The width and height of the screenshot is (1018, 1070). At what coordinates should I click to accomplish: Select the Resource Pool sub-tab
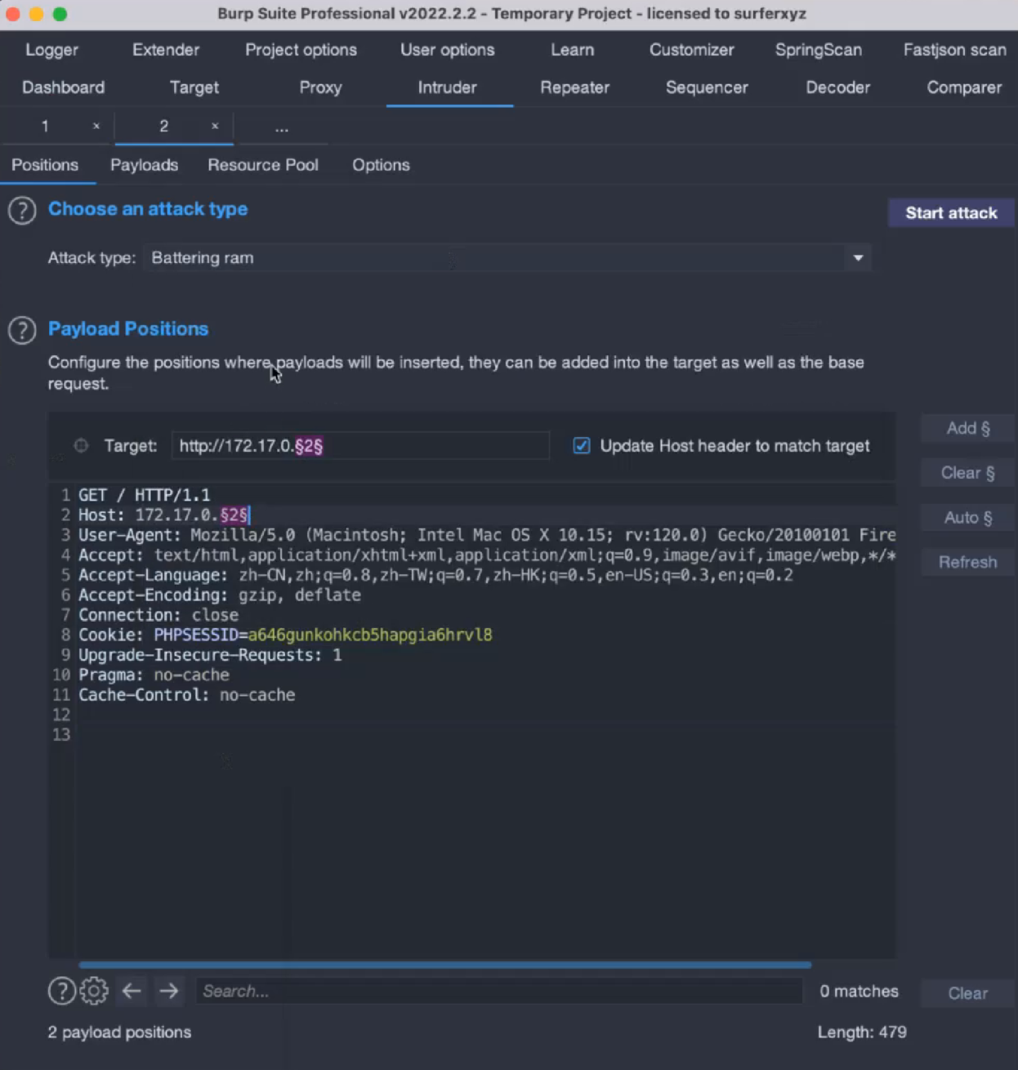click(x=263, y=165)
